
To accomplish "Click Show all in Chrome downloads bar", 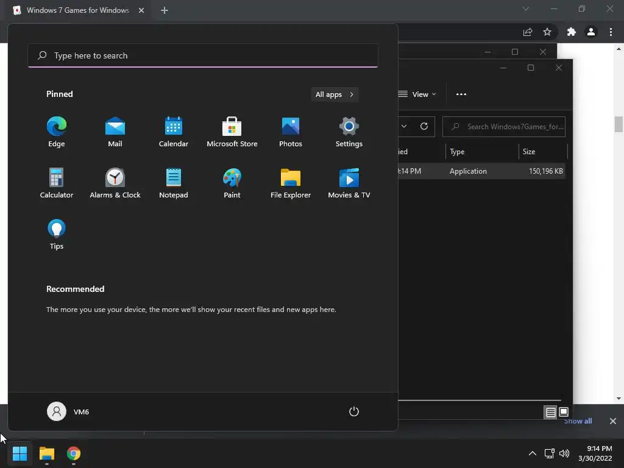I will (x=578, y=421).
